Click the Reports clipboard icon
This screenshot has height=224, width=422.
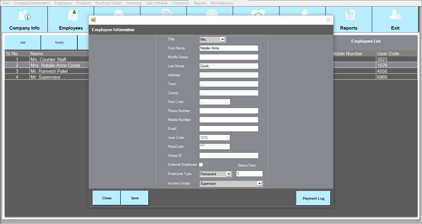(x=350, y=15)
